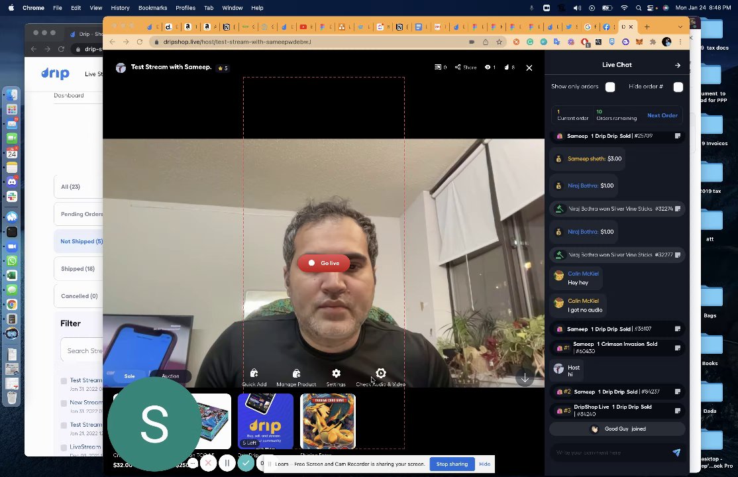Open note icon for order #84237
Screen dimensions: 738x477
(678, 392)
